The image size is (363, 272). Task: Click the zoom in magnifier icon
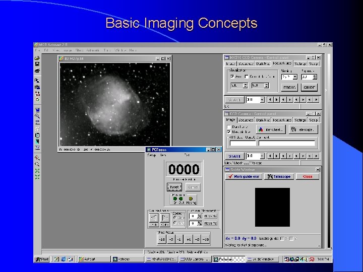point(37,157)
